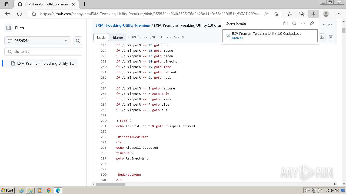346x194 pixels.
Task: Click the vertical page scrollbar thumb
Action: (344, 30)
